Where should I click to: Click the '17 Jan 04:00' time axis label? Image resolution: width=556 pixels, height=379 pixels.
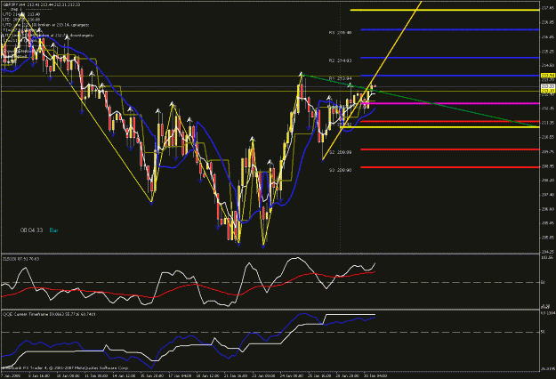click(180, 375)
